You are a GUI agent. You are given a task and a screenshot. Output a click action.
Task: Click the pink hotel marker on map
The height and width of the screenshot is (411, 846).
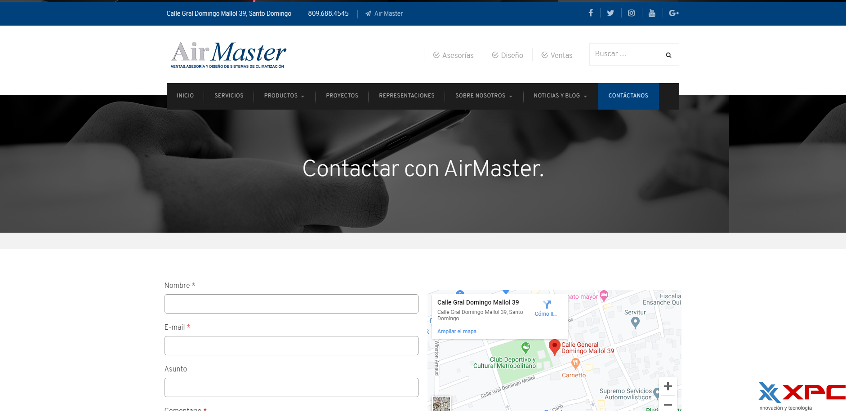[604, 296]
